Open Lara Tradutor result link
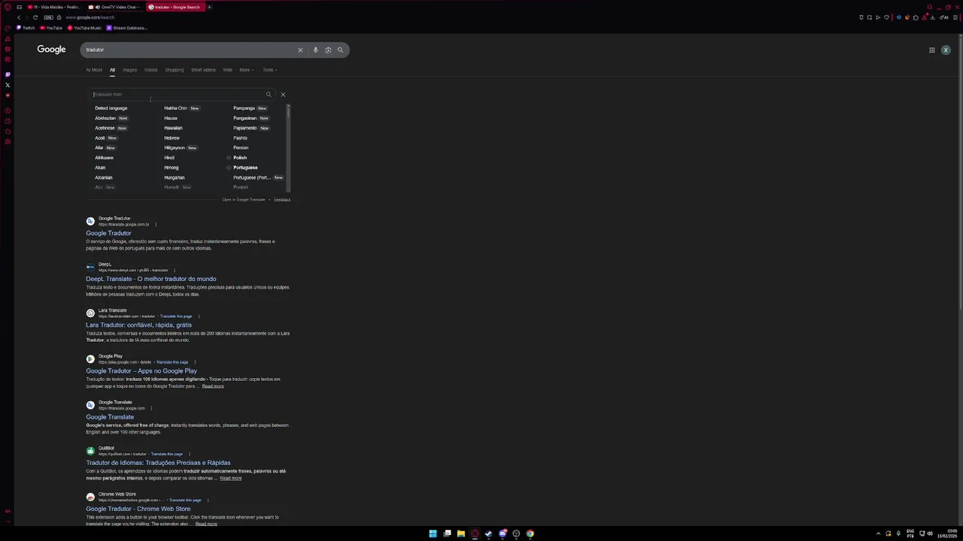This screenshot has height=541, width=963. coord(138,325)
